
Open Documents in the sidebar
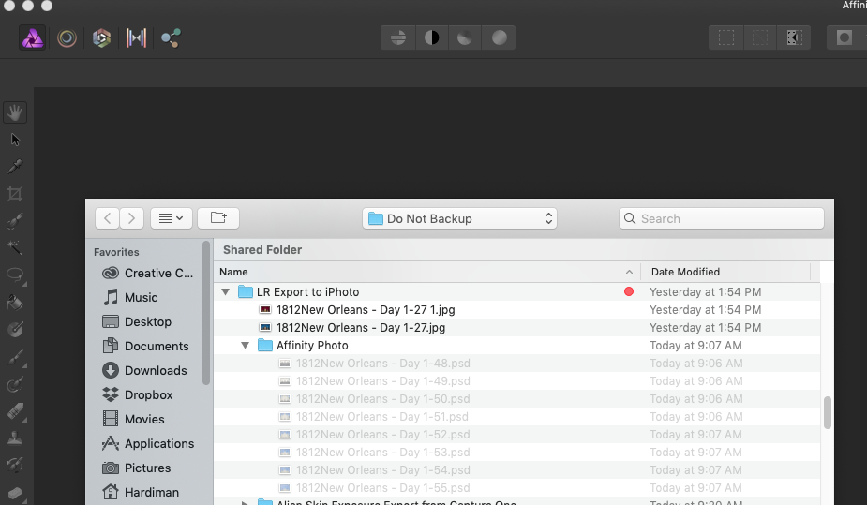[x=146, y=346]
